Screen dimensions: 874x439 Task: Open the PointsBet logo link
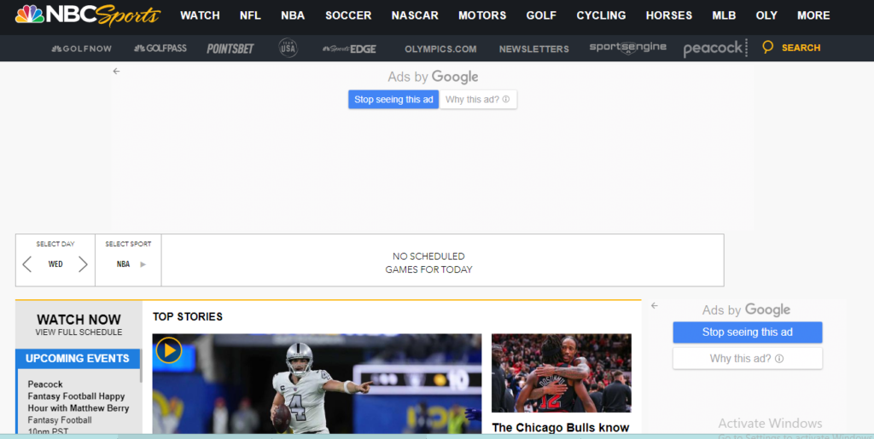click(230, 49)
